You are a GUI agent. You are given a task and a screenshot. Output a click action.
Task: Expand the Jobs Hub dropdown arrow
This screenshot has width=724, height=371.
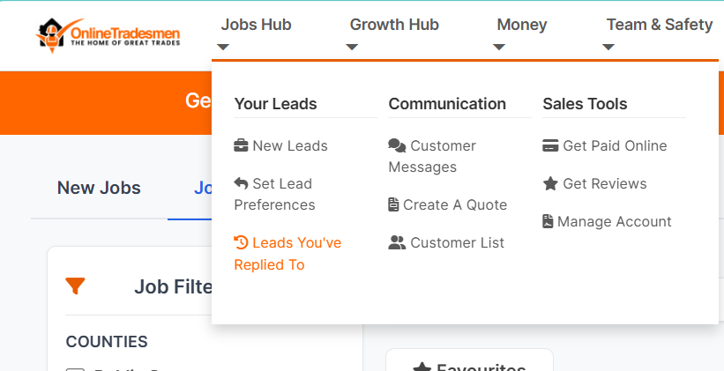click(x=223, y=47)
